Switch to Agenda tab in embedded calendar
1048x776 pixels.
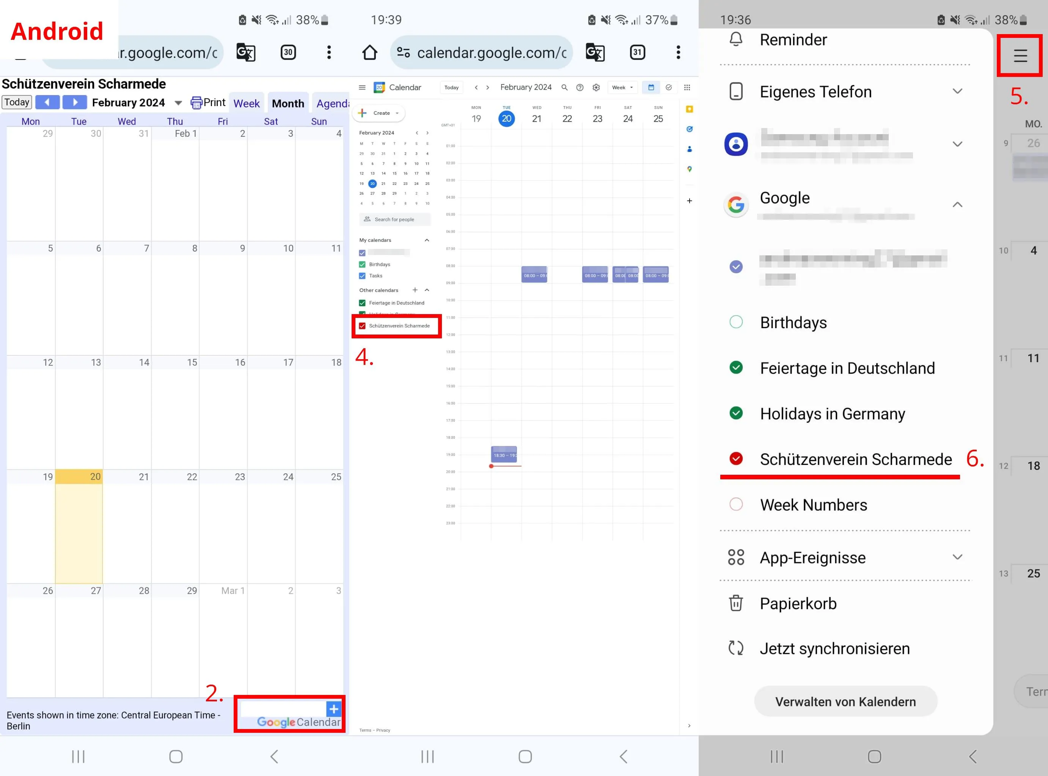(x=332, y=103)
